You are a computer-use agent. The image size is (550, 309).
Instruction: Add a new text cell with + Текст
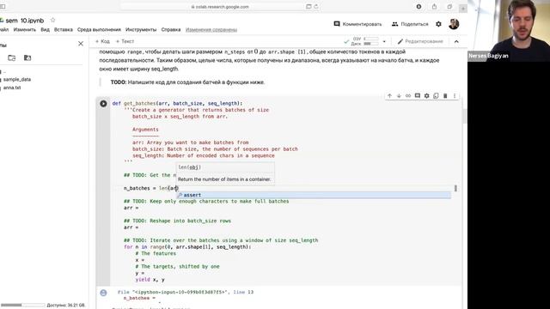[125, 41]
